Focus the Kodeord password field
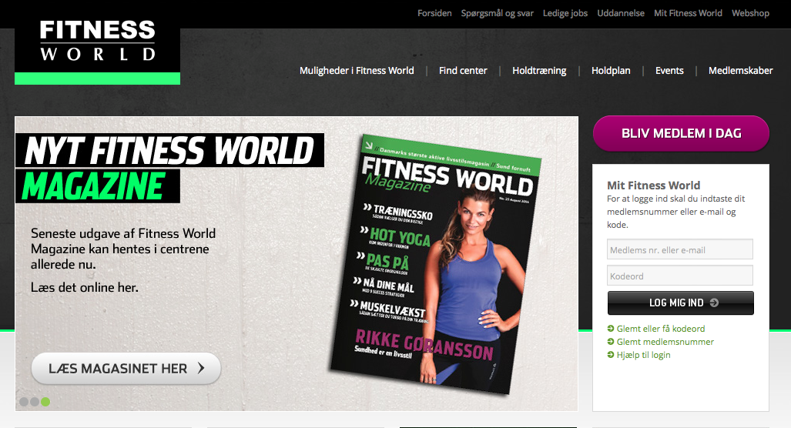This screenshot has height=428, width=791. [680, 276]
